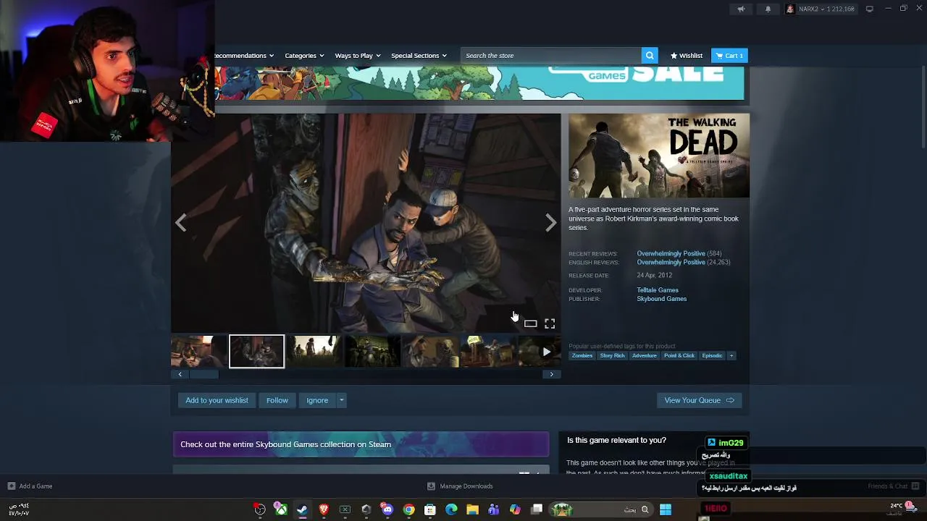The width and height of the screenshot is (927, 521).
Task: Click the Skybound Games collection banner
Action: [361, 444]
